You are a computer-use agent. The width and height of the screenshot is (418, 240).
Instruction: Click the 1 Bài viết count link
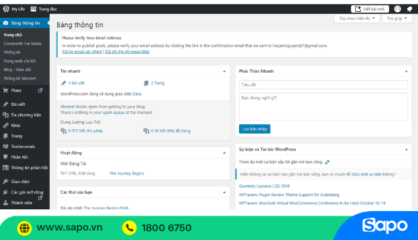pyautogui.click(x=76, y=83)
